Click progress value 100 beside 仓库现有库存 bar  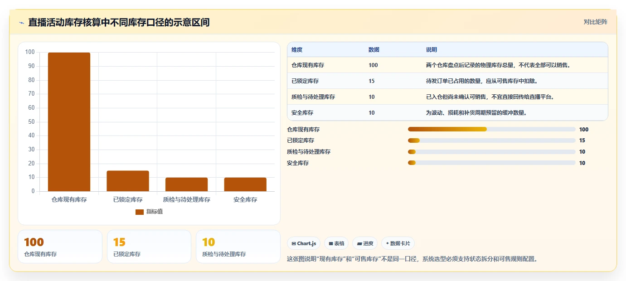(x=584, y=129)
